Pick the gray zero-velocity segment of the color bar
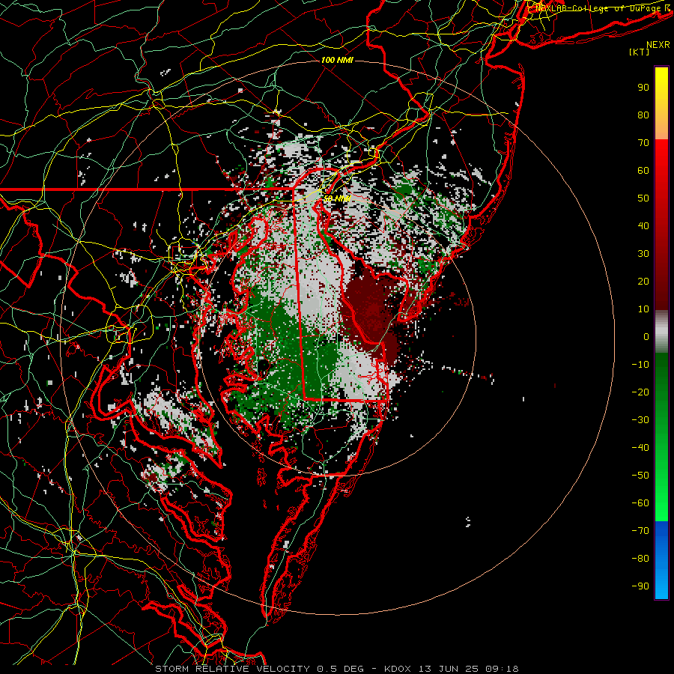Screen dimensions: 674x674 pyautogui.click(x=661, y=332)
